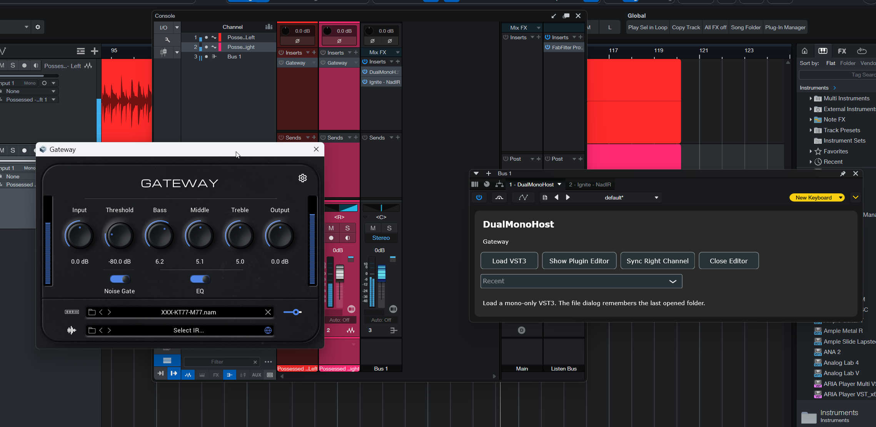Select Ample Metal R instrument
Image resolution: width=876 pixels, height=427 pixels.
843,331
